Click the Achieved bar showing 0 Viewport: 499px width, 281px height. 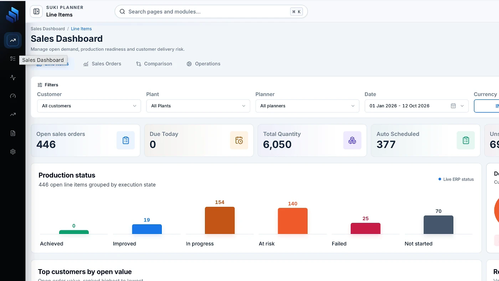pos(74,232)
